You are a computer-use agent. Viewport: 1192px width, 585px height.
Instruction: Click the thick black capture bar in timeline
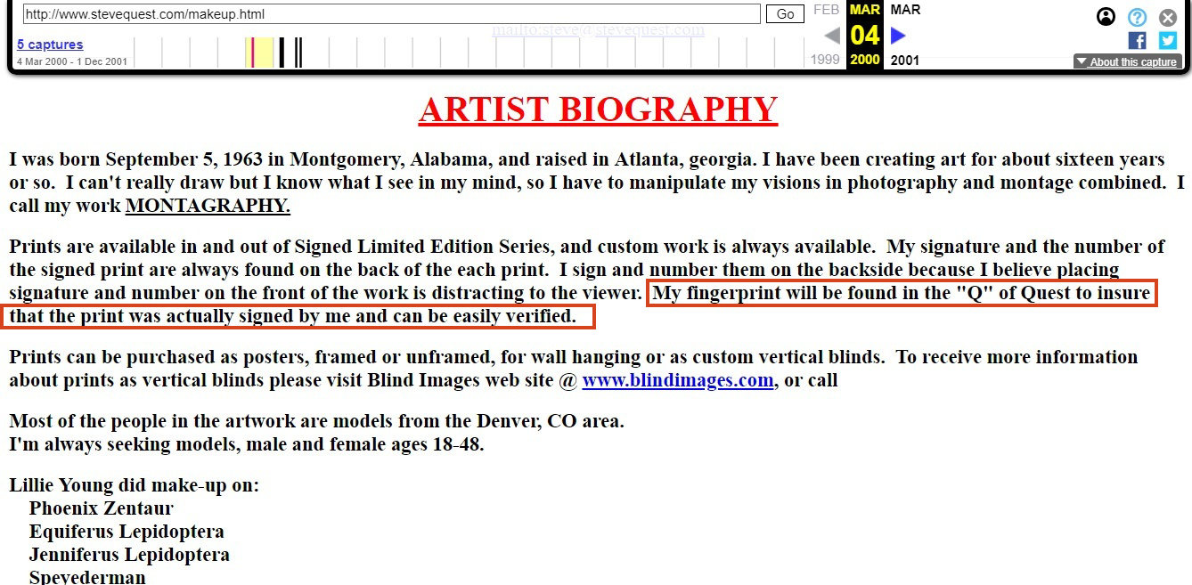click(x=282, y=53)
